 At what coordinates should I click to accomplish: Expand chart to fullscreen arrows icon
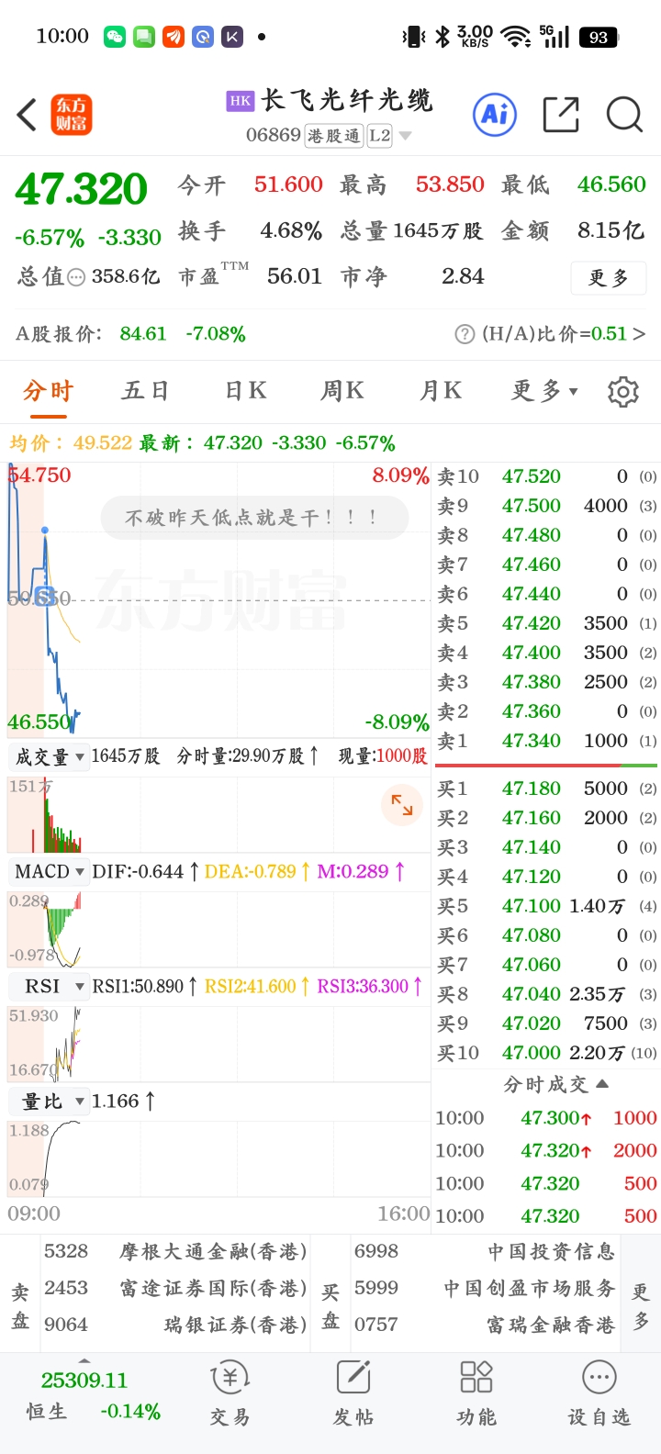click(x=402, y=805)
